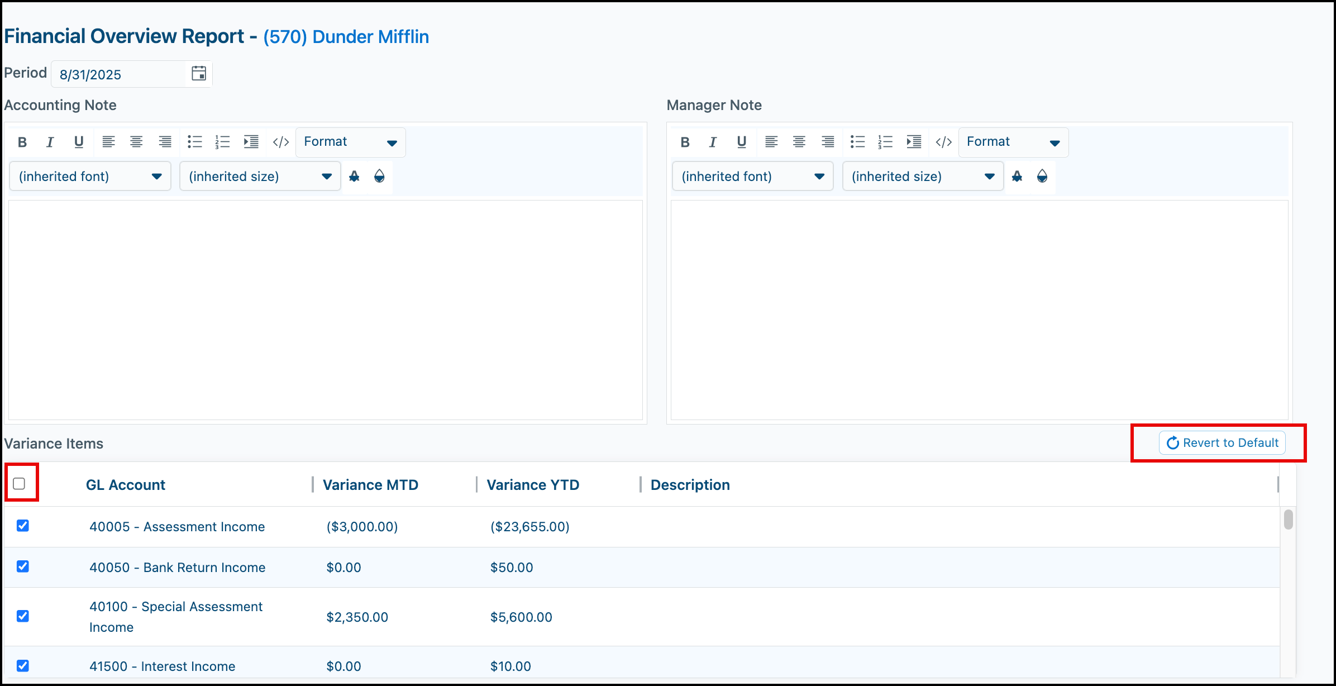Open Format dropdown in Accounting Note
The image size is (1336, 686).
350,142
